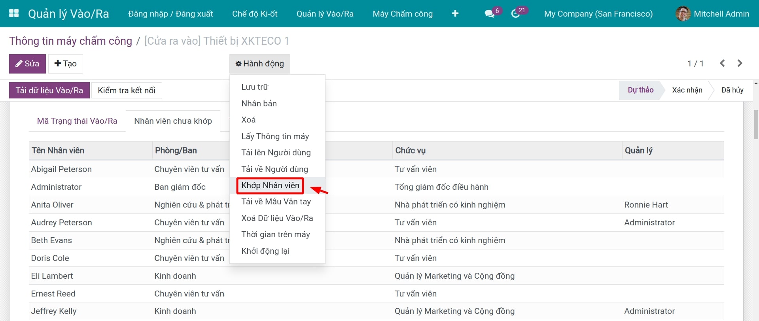Switch company My Company (San Francisco)
The width and height of the screenshot is (759, 321).
tap(598, 13)
